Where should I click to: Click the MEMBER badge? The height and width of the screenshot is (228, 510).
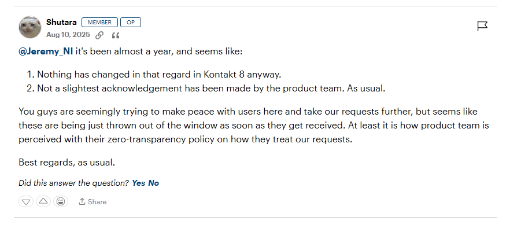coord(99,23)
